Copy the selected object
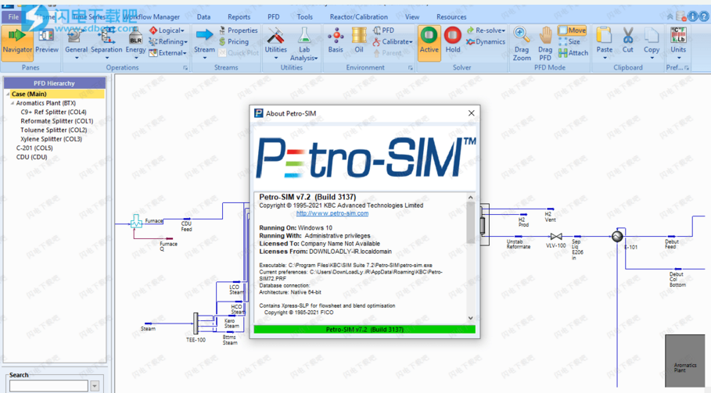 click(652, 41)
